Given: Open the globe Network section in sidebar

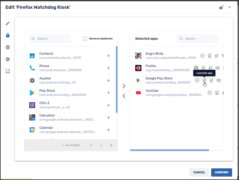Looking at the screenshot, I should [8, 47].
